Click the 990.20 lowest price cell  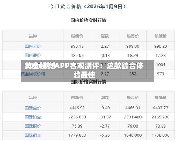point(161,46)
